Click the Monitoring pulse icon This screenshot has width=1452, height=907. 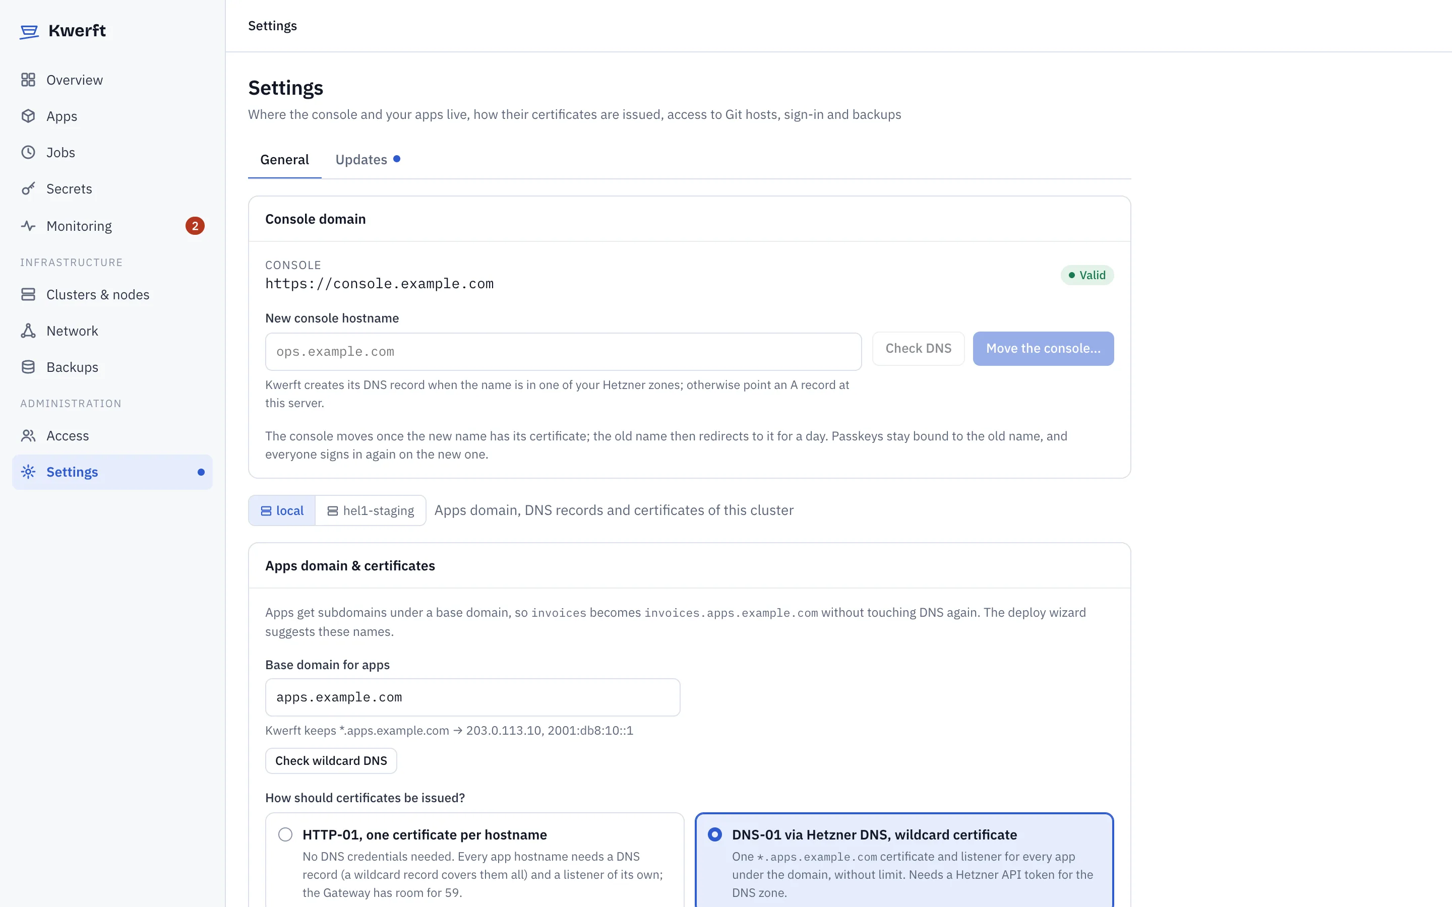(28, 226)
